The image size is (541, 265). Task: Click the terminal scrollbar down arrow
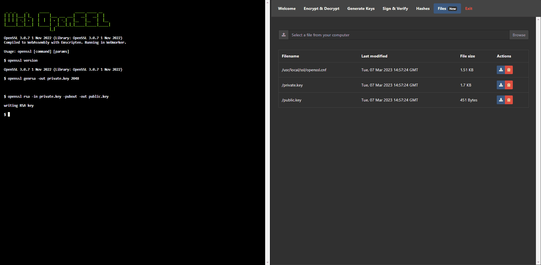(x=267, y=262)
